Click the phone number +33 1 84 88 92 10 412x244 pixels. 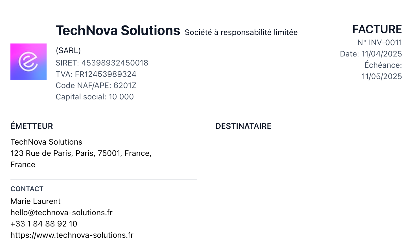click(44, 224)
